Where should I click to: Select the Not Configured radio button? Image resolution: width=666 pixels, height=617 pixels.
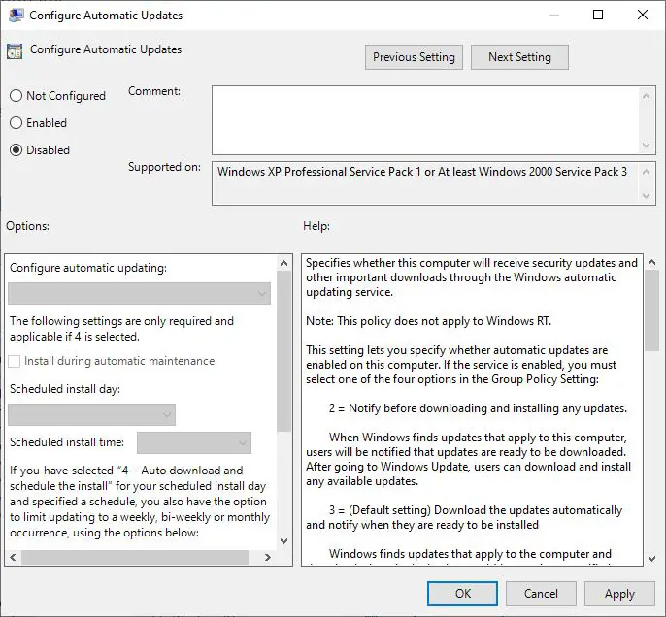(16, 96)
